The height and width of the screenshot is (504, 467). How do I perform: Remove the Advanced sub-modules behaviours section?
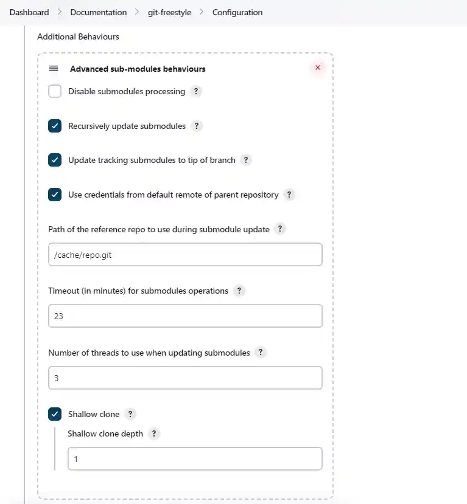tap(317, 68)
